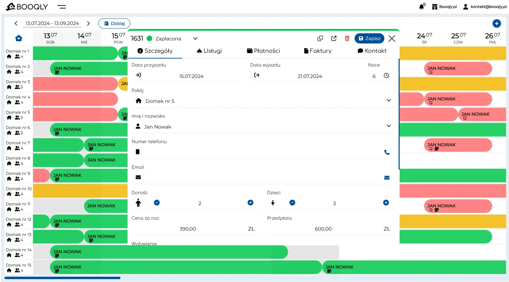Click the nights clock icon
Viewport: 509px width, 282px height.
[x=386, y=75]
